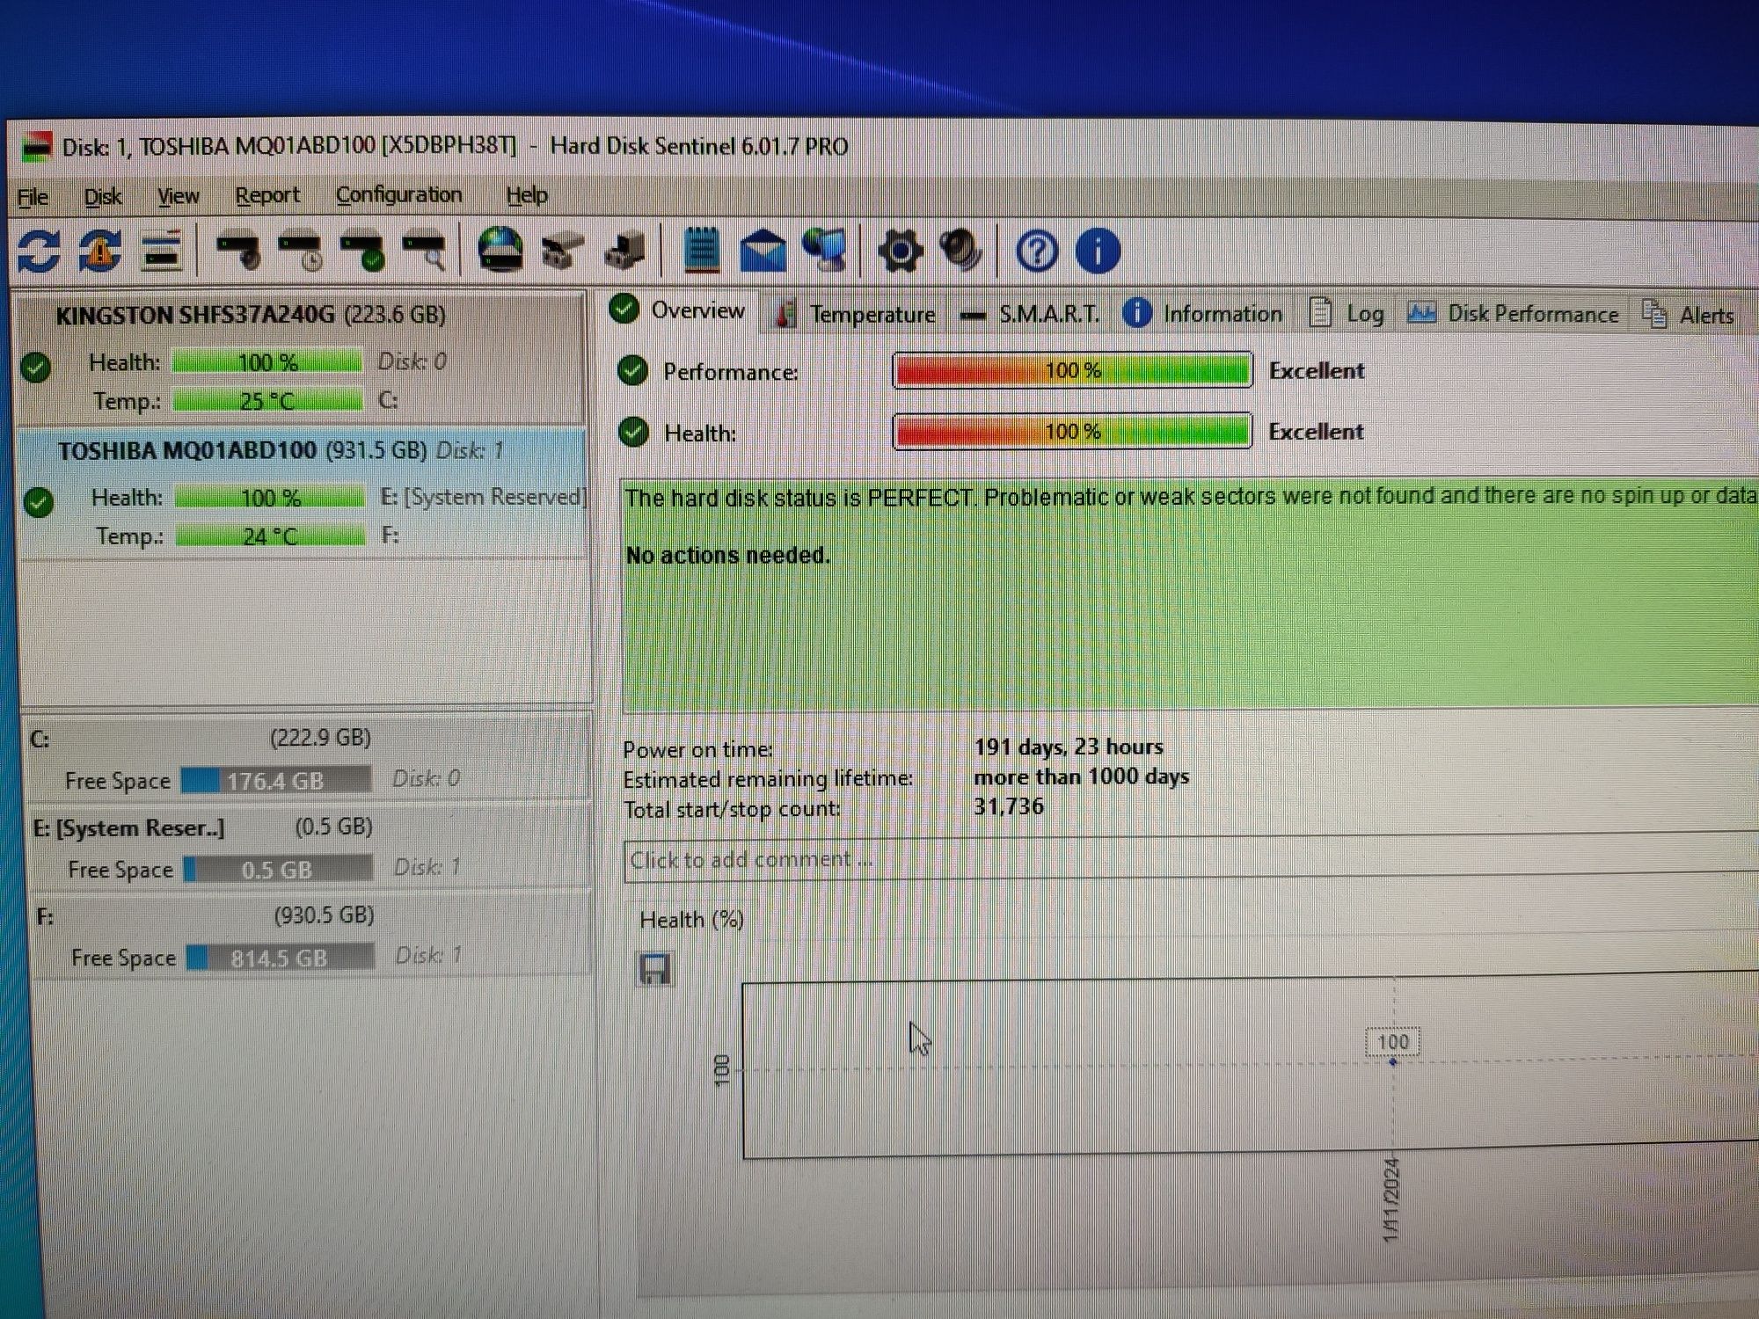This screenshot has width=1759, height=1319.
Task: Select the C: partition (222.9 GB)
Action: (x=306, y=759)
